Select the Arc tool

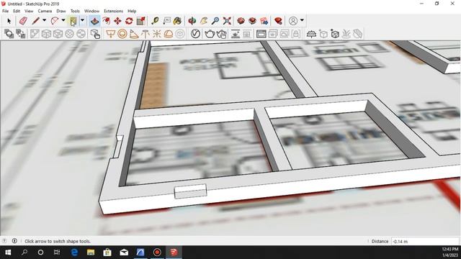pos(55,21)
